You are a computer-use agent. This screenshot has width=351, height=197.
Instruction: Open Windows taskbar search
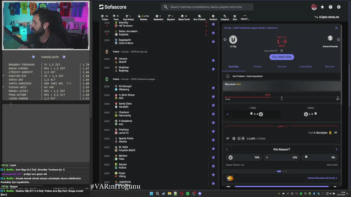[157, 194]
